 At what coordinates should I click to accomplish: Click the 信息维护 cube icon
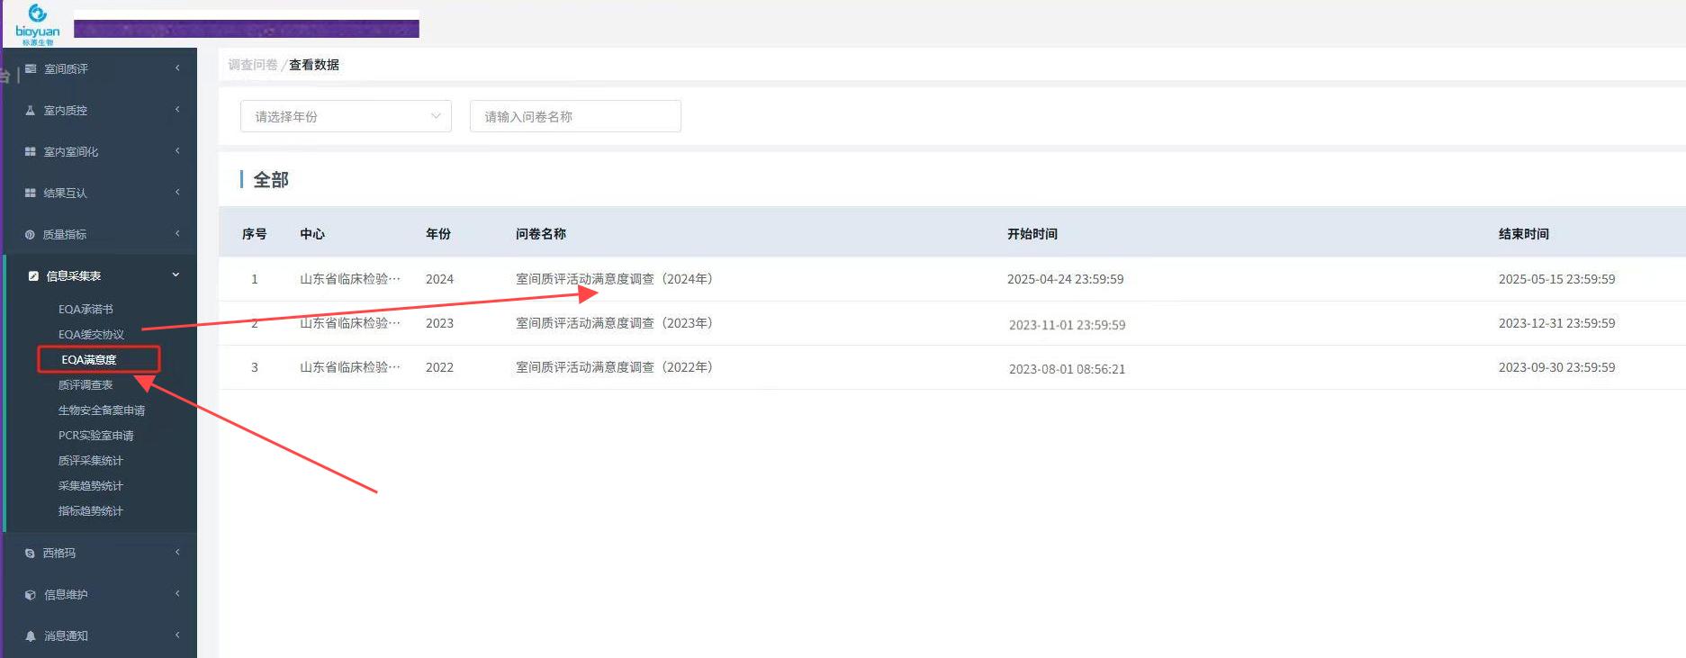pos(31,595)
